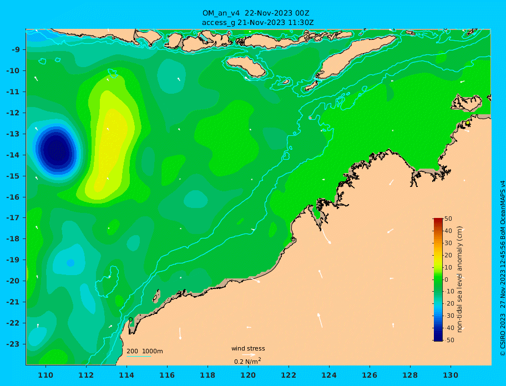Screen dimensions: 506x386
Task: Click longitude axis label '124'
Action: coord(329,375)
